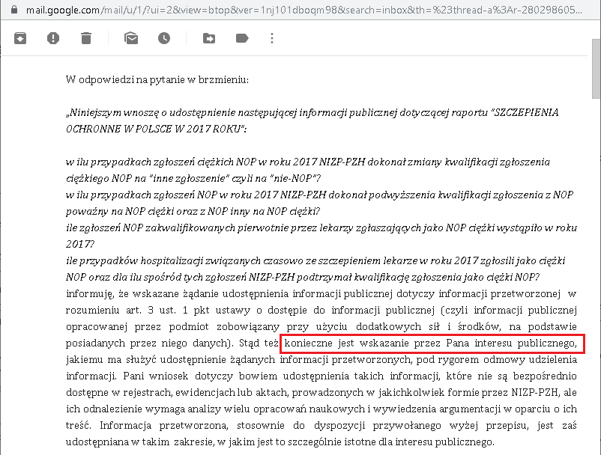Screen dimensions: 601x455
Task: Open the Move to folder menu
Action: 209,39
